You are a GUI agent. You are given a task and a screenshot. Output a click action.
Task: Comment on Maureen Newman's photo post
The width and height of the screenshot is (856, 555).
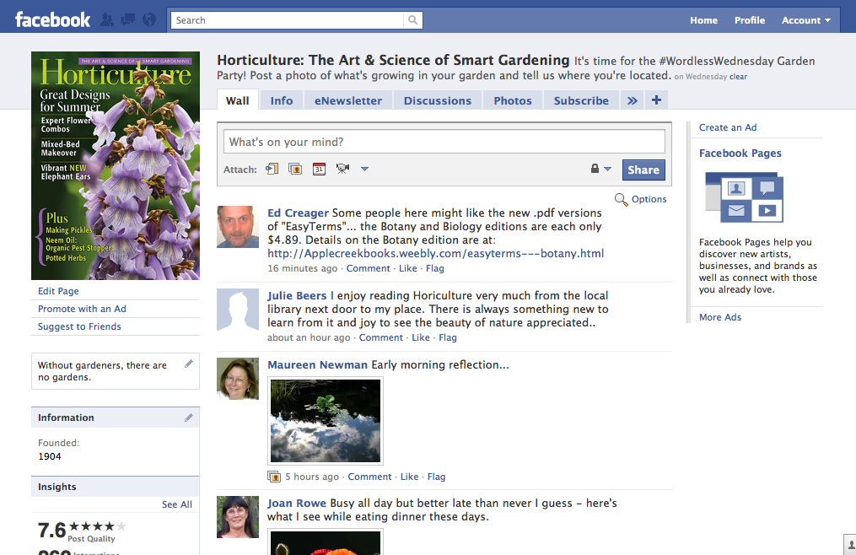369,477
